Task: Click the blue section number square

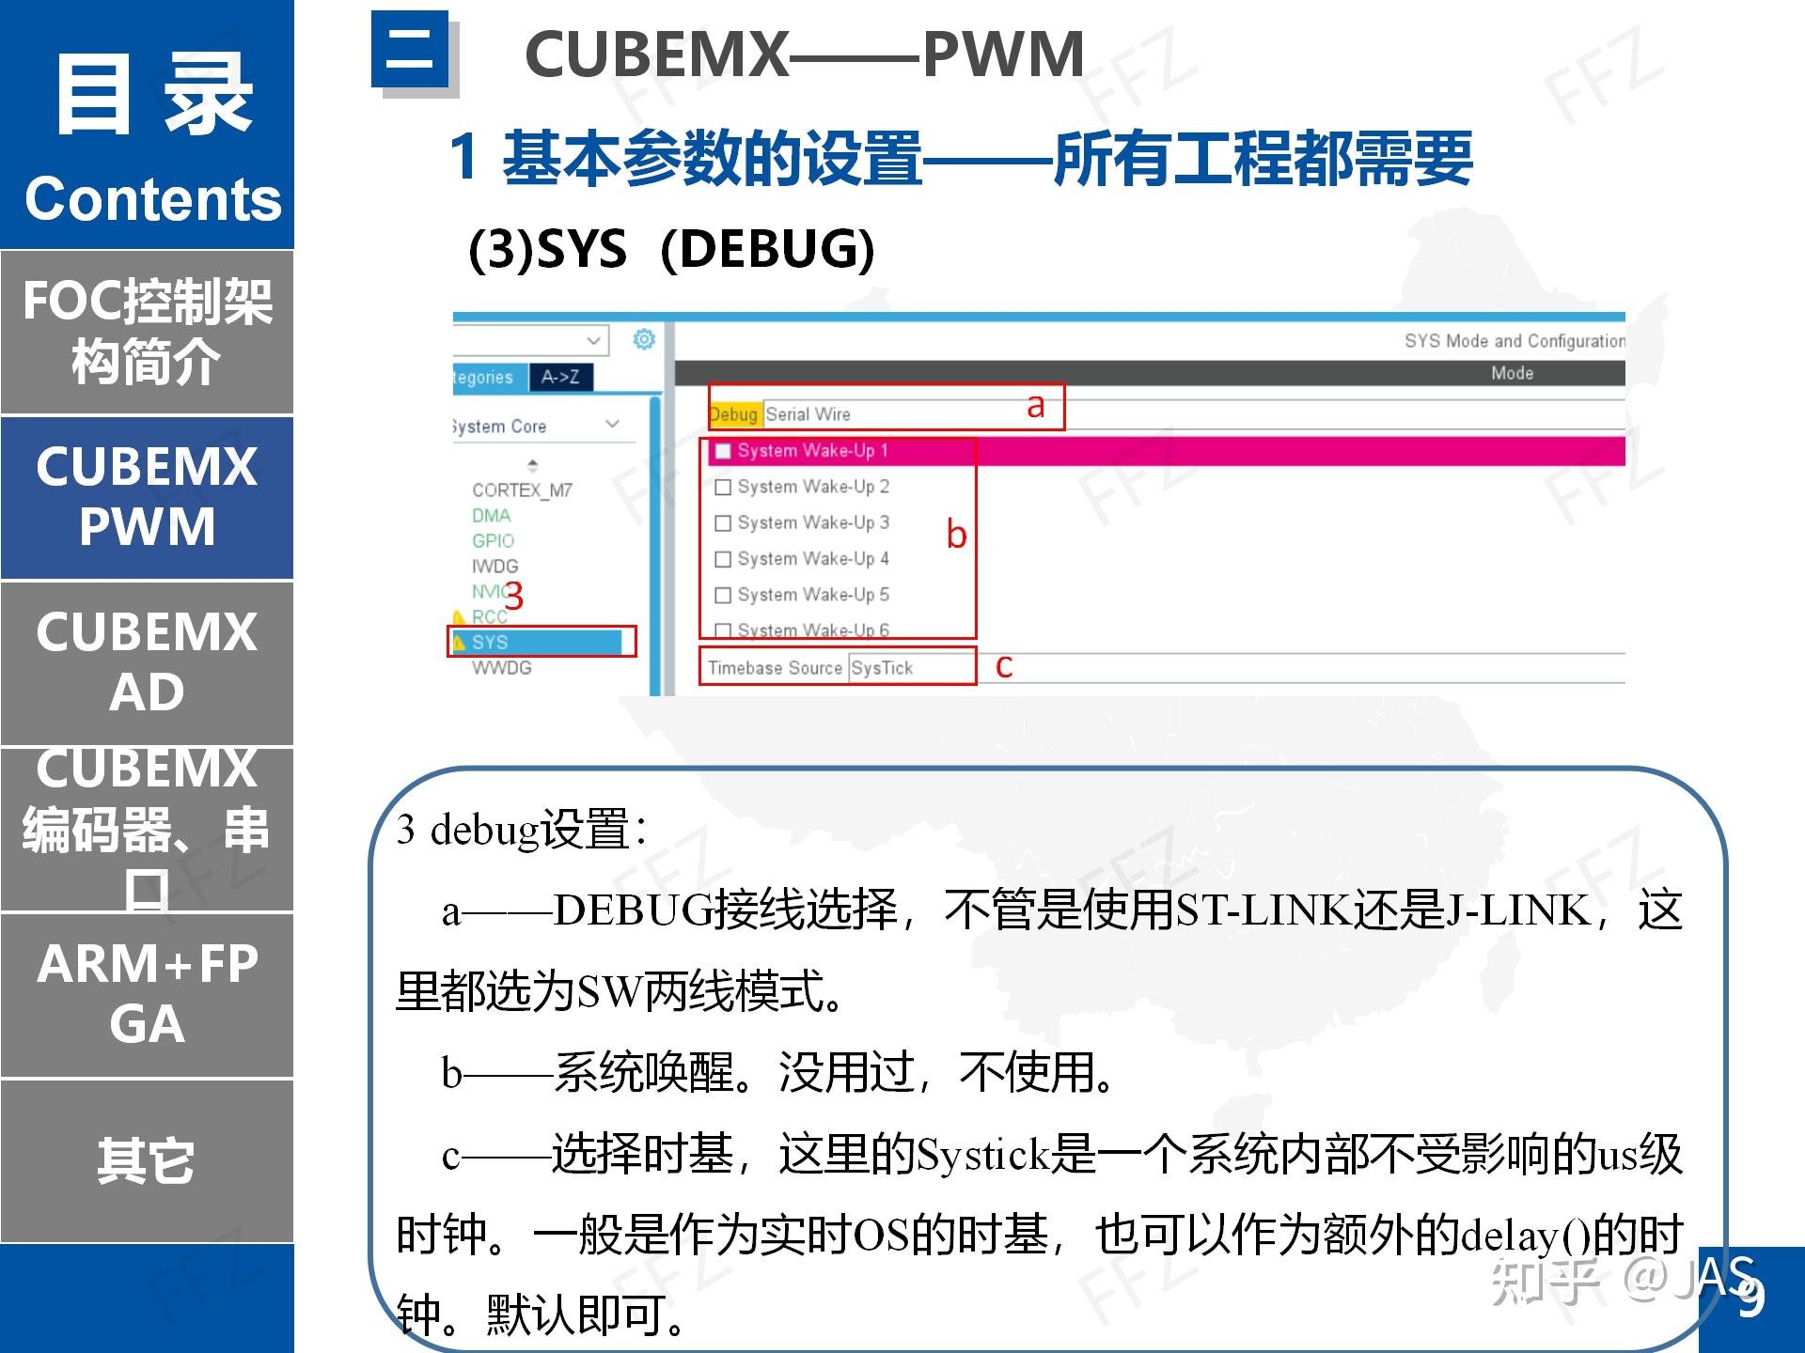Action: 410,49
